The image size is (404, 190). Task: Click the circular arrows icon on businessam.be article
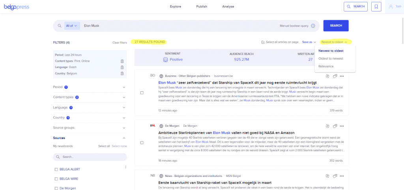pos(327,76)
